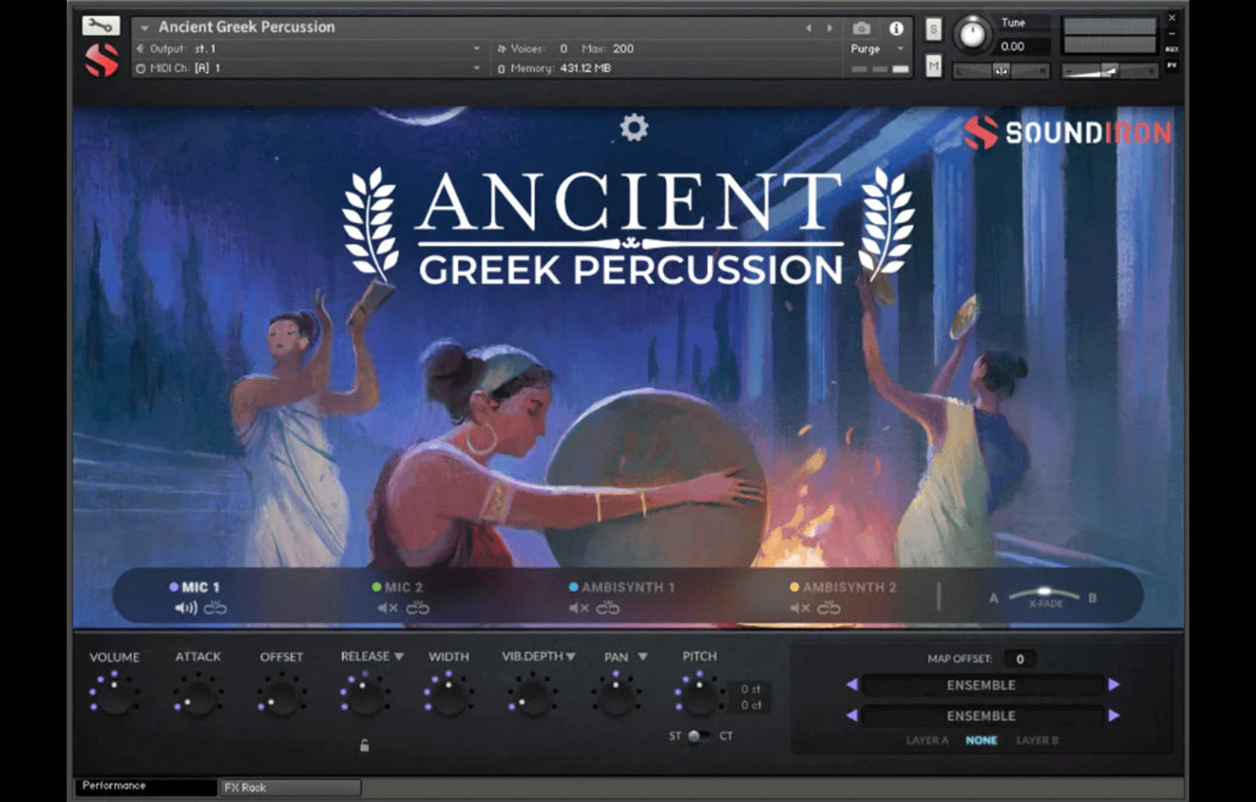
Task: Open the wrench edit mode icon
Action: pyautogui.click(x=100, y=26)
